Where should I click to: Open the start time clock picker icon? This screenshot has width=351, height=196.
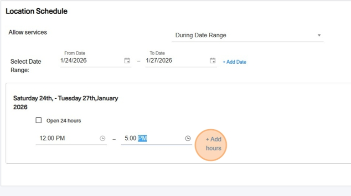pos(102,138)
